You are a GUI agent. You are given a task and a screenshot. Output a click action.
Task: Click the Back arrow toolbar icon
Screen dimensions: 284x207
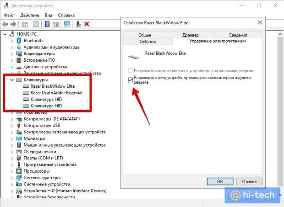[5, 24]
